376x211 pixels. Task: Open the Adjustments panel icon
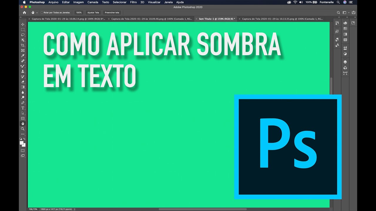(x=345, y=54)
